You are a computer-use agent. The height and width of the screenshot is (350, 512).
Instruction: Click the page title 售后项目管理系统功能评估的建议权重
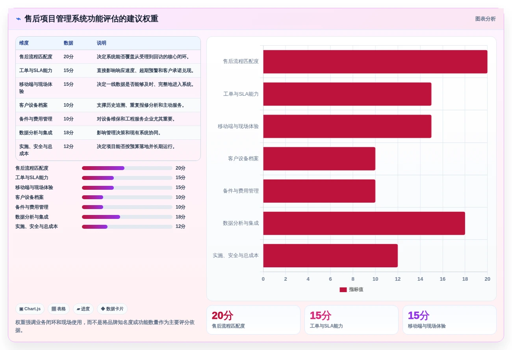(x=91, y=19)
